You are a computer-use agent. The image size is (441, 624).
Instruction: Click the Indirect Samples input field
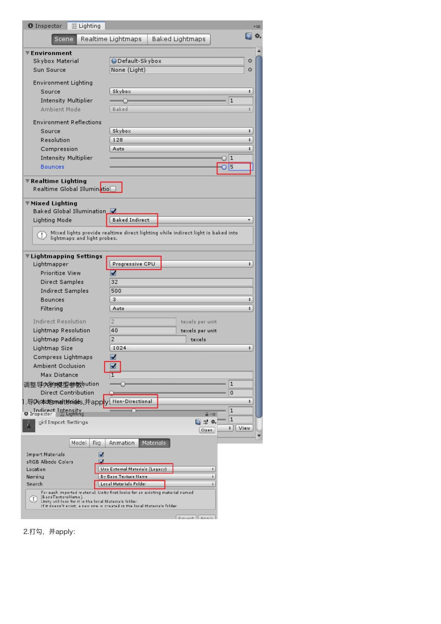(182, 291)
